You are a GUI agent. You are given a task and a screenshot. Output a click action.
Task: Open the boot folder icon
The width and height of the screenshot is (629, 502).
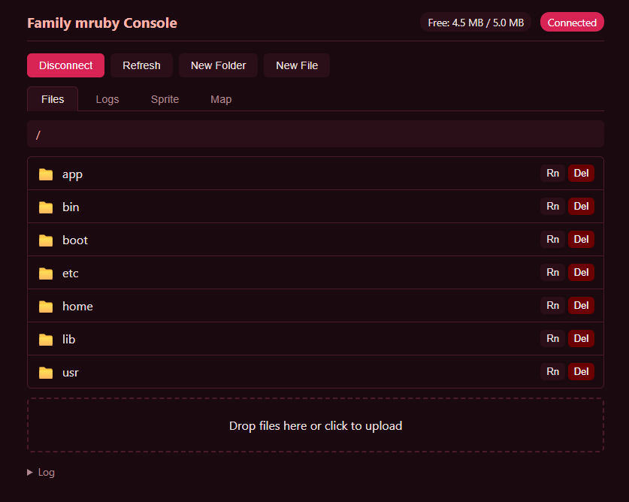click(46, 240)
